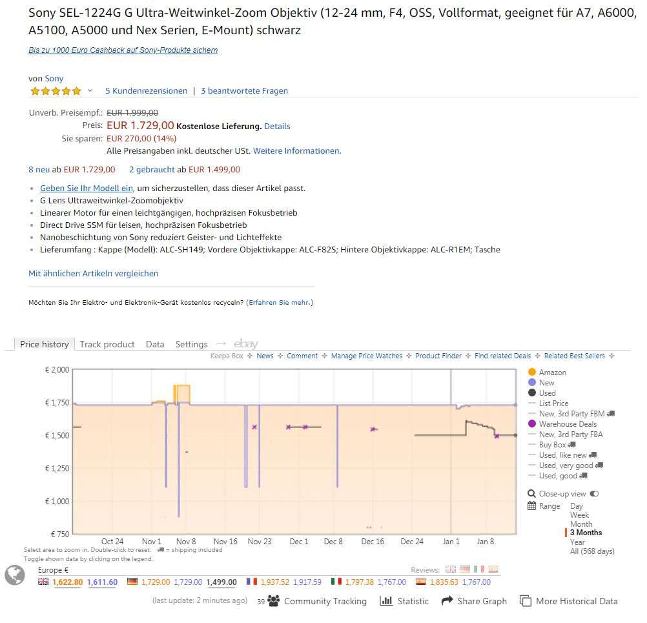Select the UK flag price entry
This screenshot has width=647, height=623.
[x=43, y=582]
